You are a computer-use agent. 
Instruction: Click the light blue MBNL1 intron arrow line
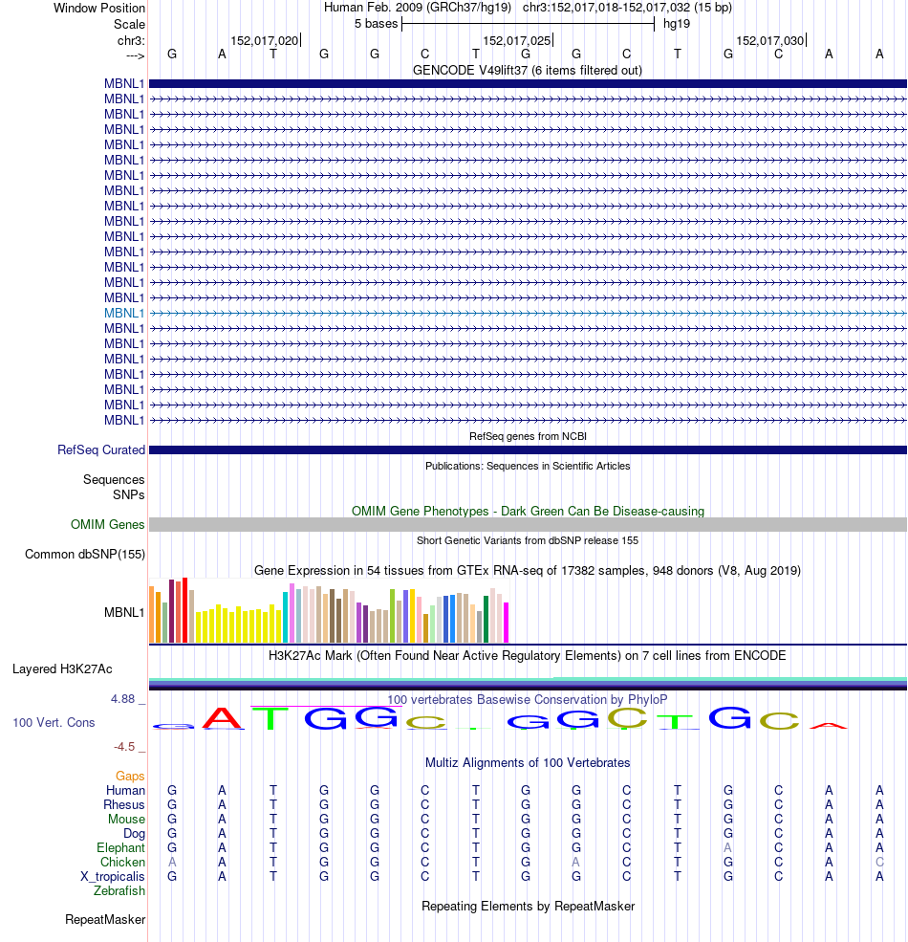click(528, 313)
